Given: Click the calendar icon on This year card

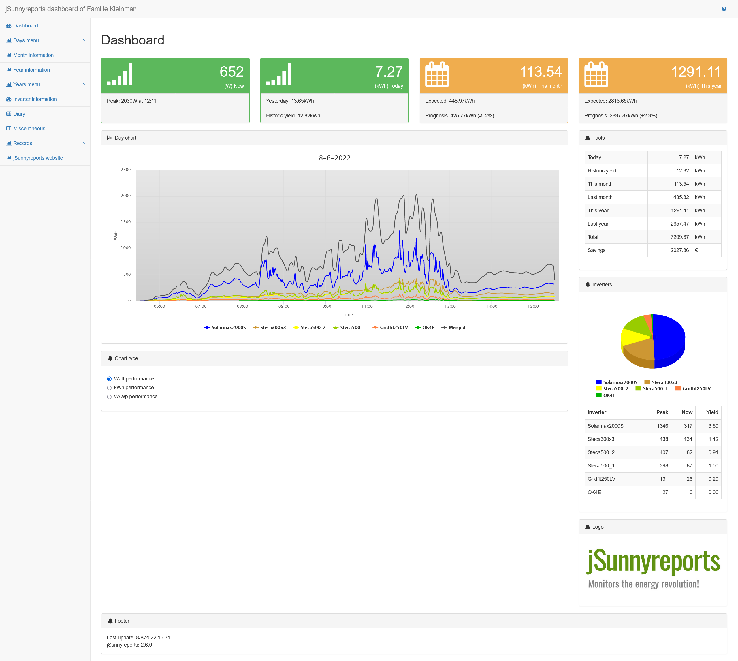Looking at the screenshot, I should [596, 74].
